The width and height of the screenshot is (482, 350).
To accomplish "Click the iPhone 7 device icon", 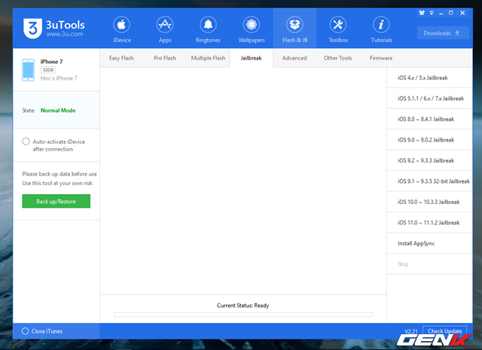I will (x=29, y=70).
